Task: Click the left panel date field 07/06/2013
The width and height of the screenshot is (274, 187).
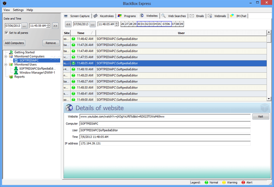Action: coord(13,26)
